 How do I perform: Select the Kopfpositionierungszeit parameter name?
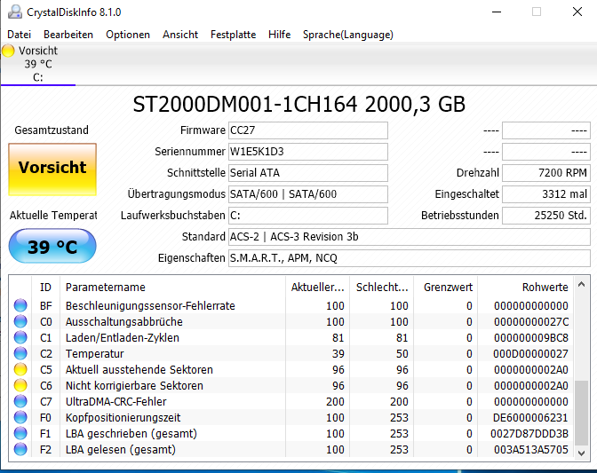click(123, 417)
